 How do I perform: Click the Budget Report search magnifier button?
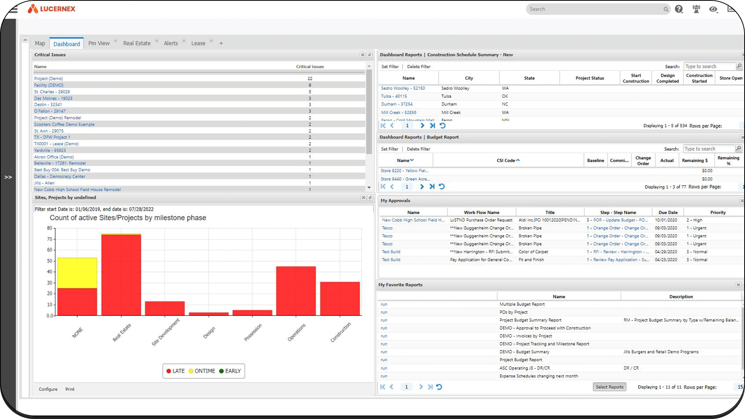pyautogui.click(x=739, y=149)
